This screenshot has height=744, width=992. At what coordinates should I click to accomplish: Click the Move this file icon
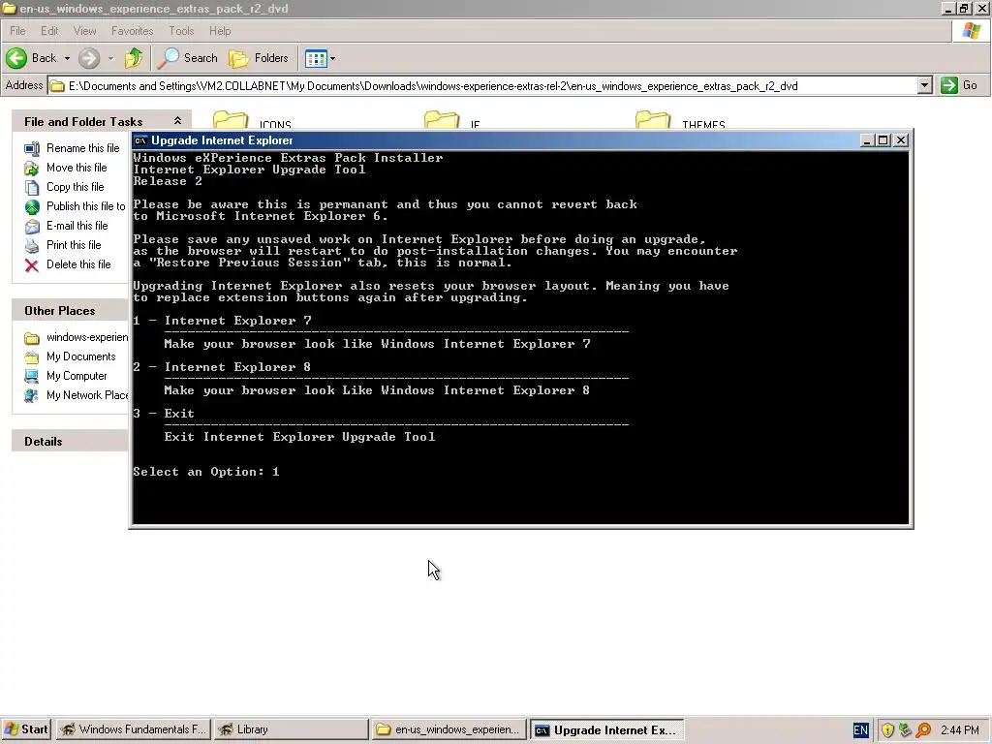32,169
